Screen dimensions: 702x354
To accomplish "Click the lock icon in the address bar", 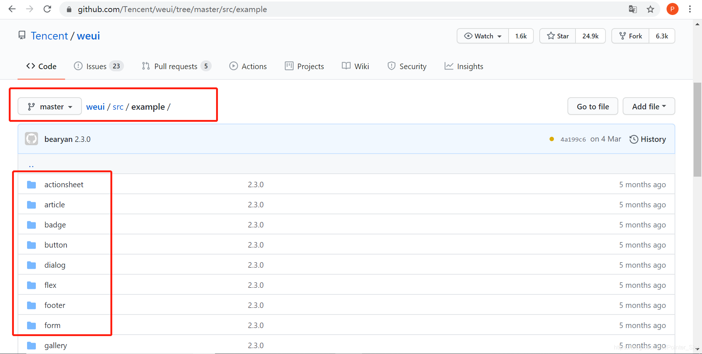I will (69, 10).
